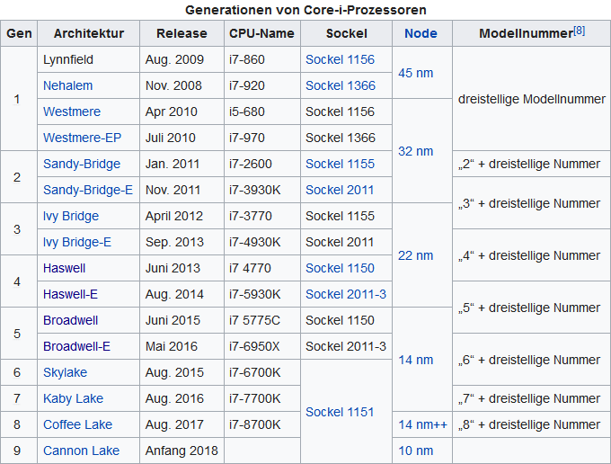Image resolution: width=611 pixels, height=464 pixels.
Task: Follow the Haswell-E link
Action: (70, 294)
